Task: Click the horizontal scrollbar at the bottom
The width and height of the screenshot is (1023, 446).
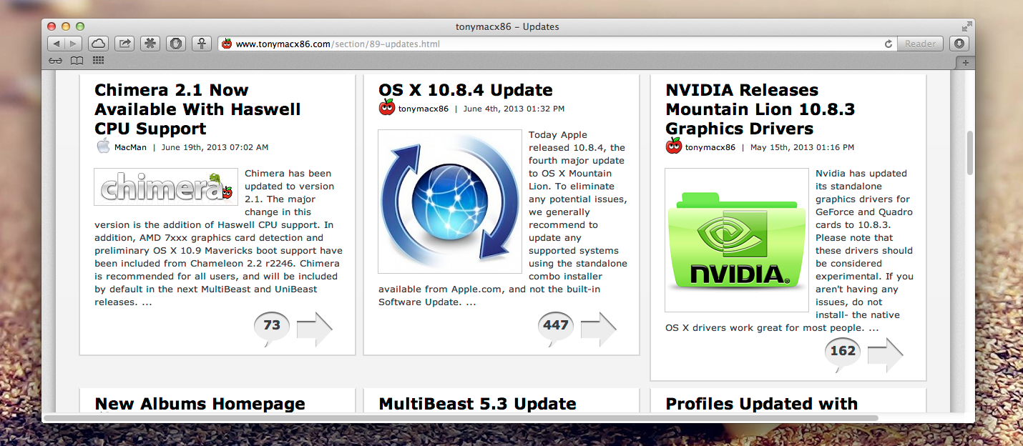Action: [x=461, y=417]
